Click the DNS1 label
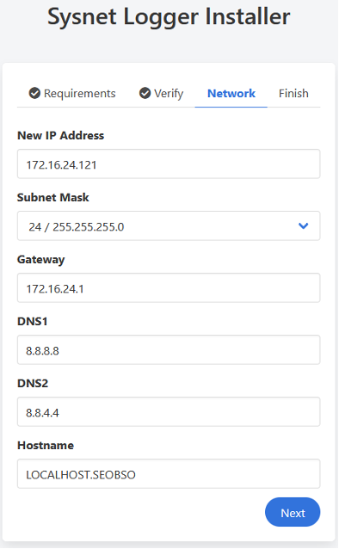 tap(33, 322)
